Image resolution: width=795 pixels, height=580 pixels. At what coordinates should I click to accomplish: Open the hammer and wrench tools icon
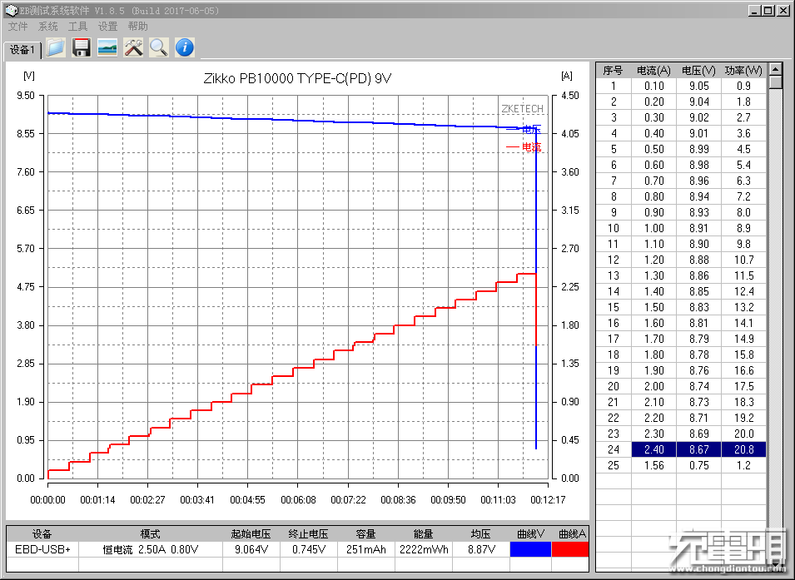(x=133, y=47)
